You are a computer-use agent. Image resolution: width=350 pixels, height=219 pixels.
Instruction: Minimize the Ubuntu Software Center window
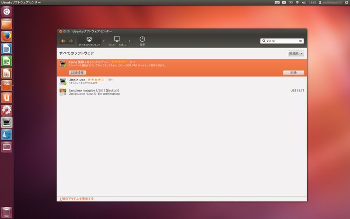coord(64,32)
